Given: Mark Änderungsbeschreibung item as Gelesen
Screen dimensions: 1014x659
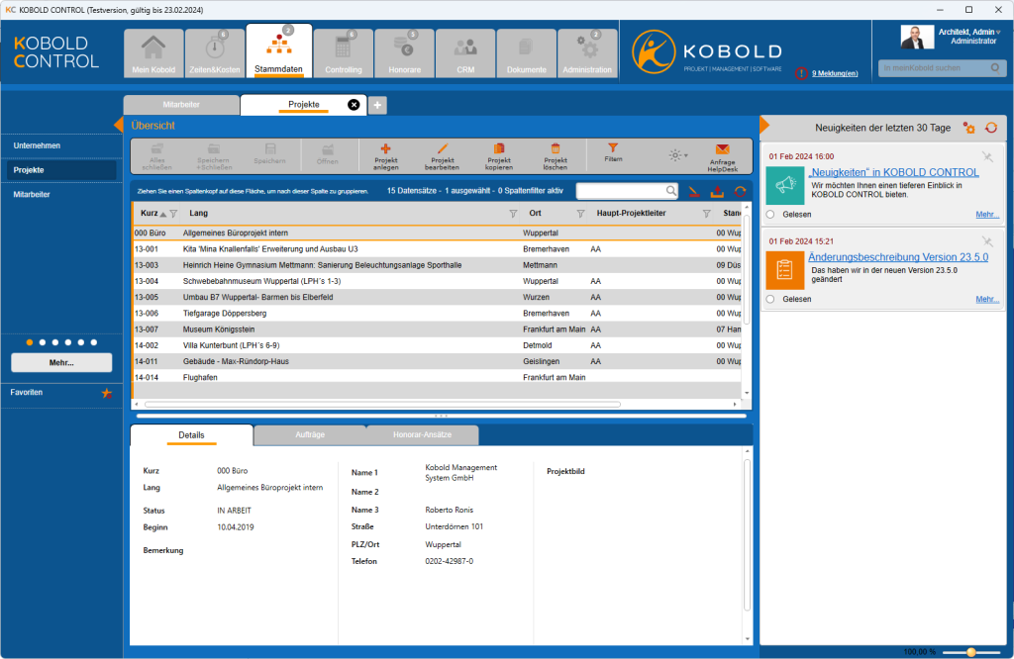Looking at the screenshot, I should [770, 299].
